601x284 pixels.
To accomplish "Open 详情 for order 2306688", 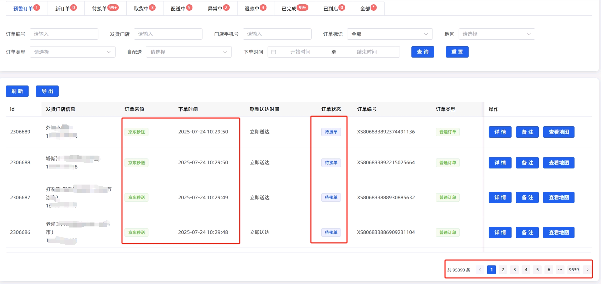I will click(x=500, y=163).
